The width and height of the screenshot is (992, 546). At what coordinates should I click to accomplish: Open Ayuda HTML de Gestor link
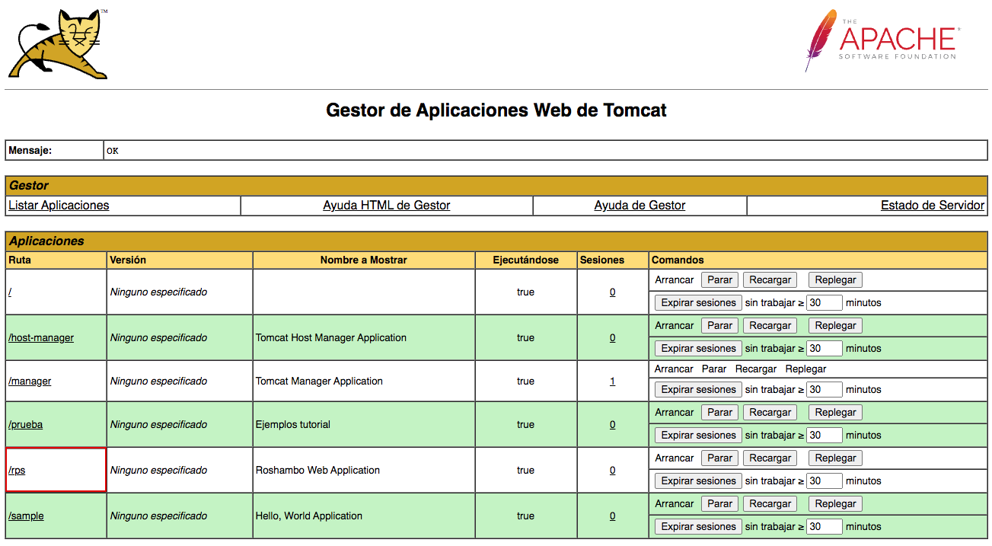coord(386,206)
